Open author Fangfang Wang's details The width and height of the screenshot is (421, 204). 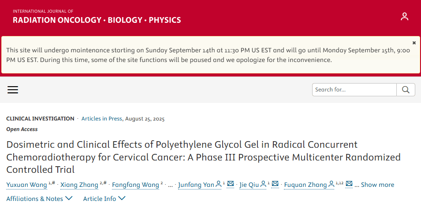[x=135, y=185]
